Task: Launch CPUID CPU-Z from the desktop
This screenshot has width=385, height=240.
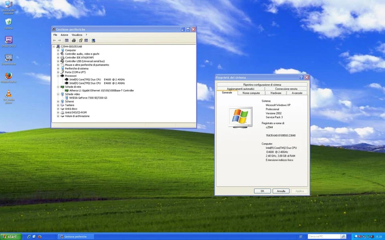Action: pyautogui.click(x=8, y=40)
